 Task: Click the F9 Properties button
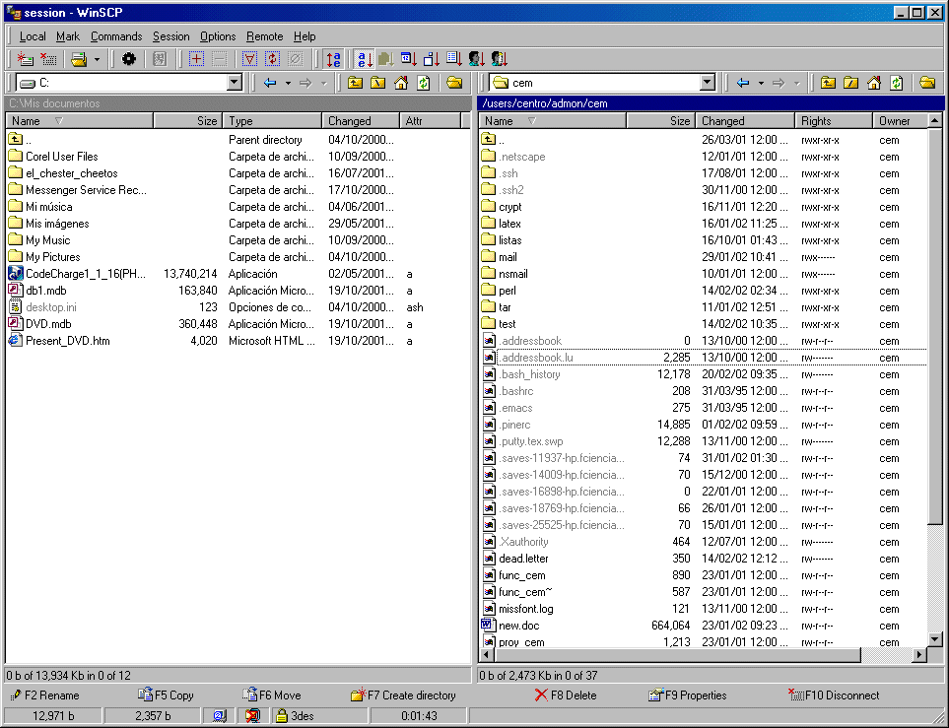(x=688, y=695)
